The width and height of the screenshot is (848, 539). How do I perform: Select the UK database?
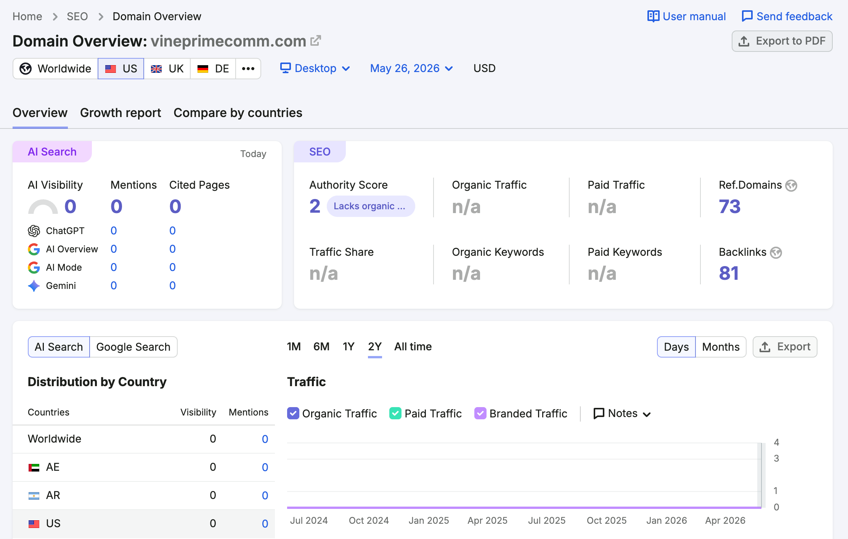point(167,69)
